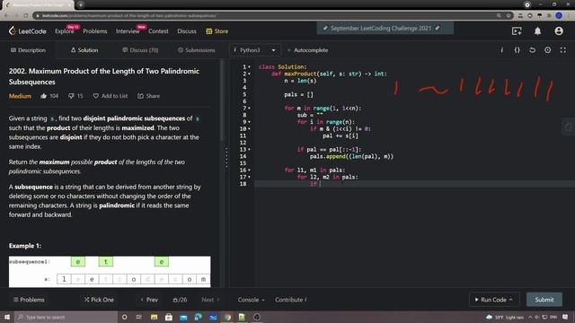Like the problem with thumbs up
The height and width of the screenshot is (323, 575).
44,96
